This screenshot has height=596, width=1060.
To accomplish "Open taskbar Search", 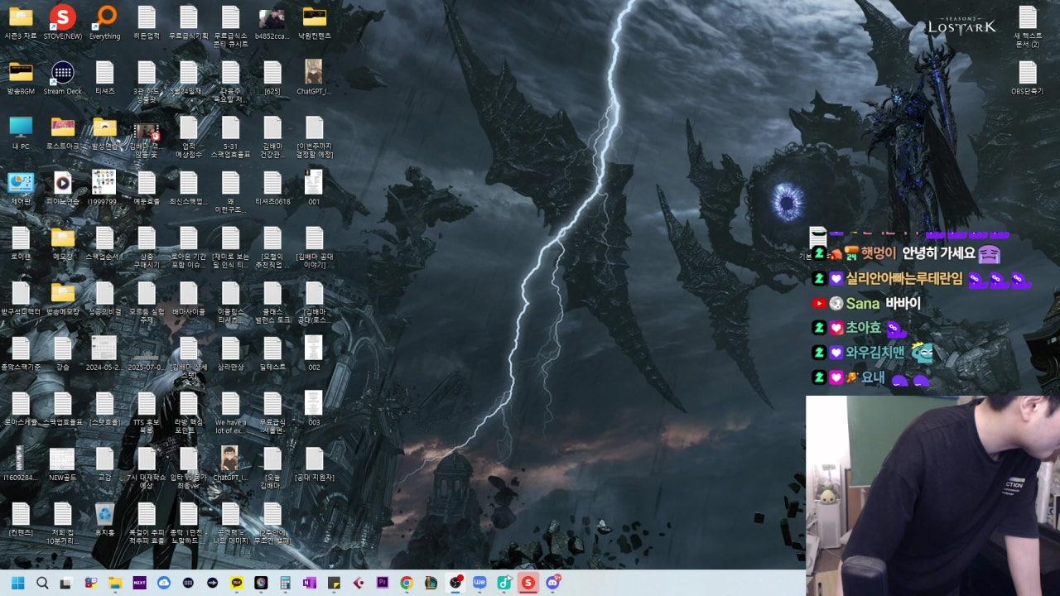I will tap(42, 583).
